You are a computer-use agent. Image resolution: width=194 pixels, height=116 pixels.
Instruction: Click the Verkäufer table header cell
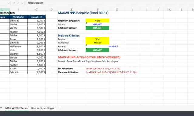(x=18, y=17)
